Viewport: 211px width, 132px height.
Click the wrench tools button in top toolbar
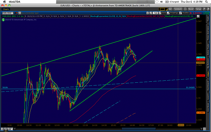pyautogui.click(x=170, y=9)
